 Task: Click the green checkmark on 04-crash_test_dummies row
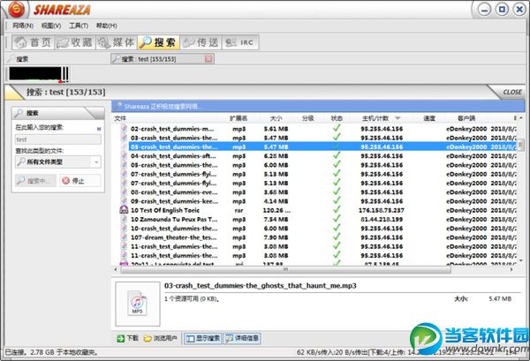(x=337, y=155)
